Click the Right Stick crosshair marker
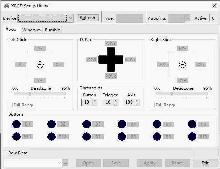220x169 pixels. (x=182, y=65)
